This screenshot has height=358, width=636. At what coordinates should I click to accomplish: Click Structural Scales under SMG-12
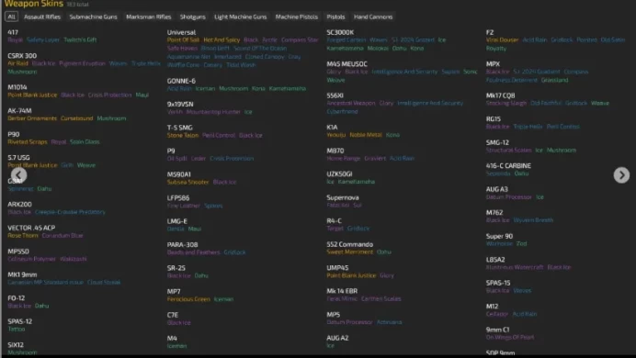[x=508, y=151]
